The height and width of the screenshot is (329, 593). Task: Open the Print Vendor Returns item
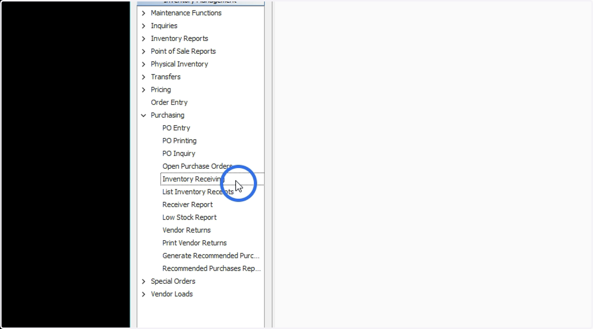point(194,243)
